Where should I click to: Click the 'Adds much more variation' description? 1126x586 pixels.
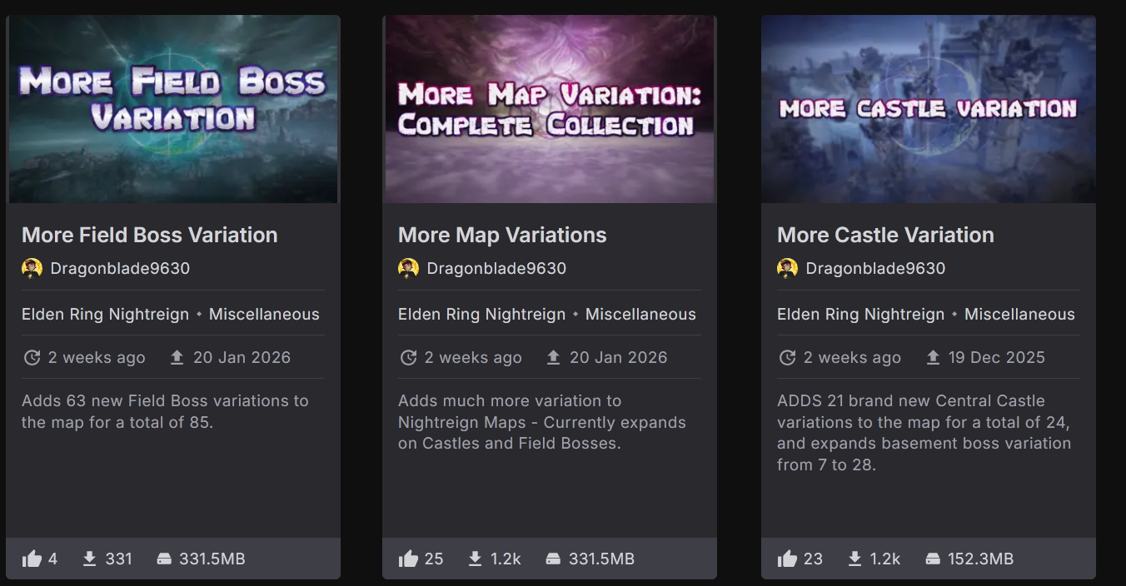pos(542,422)
